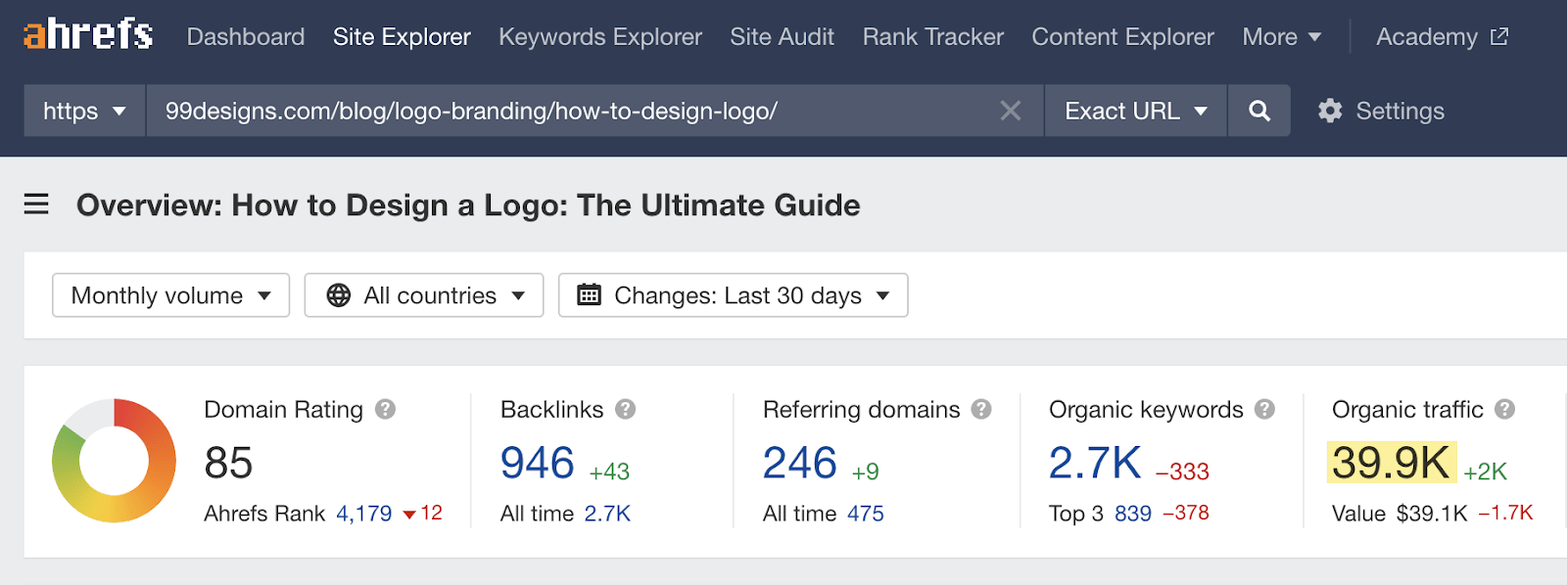Click the Organic keywords help icon
Viewport: 1567px width, 585px height.
1264,409
